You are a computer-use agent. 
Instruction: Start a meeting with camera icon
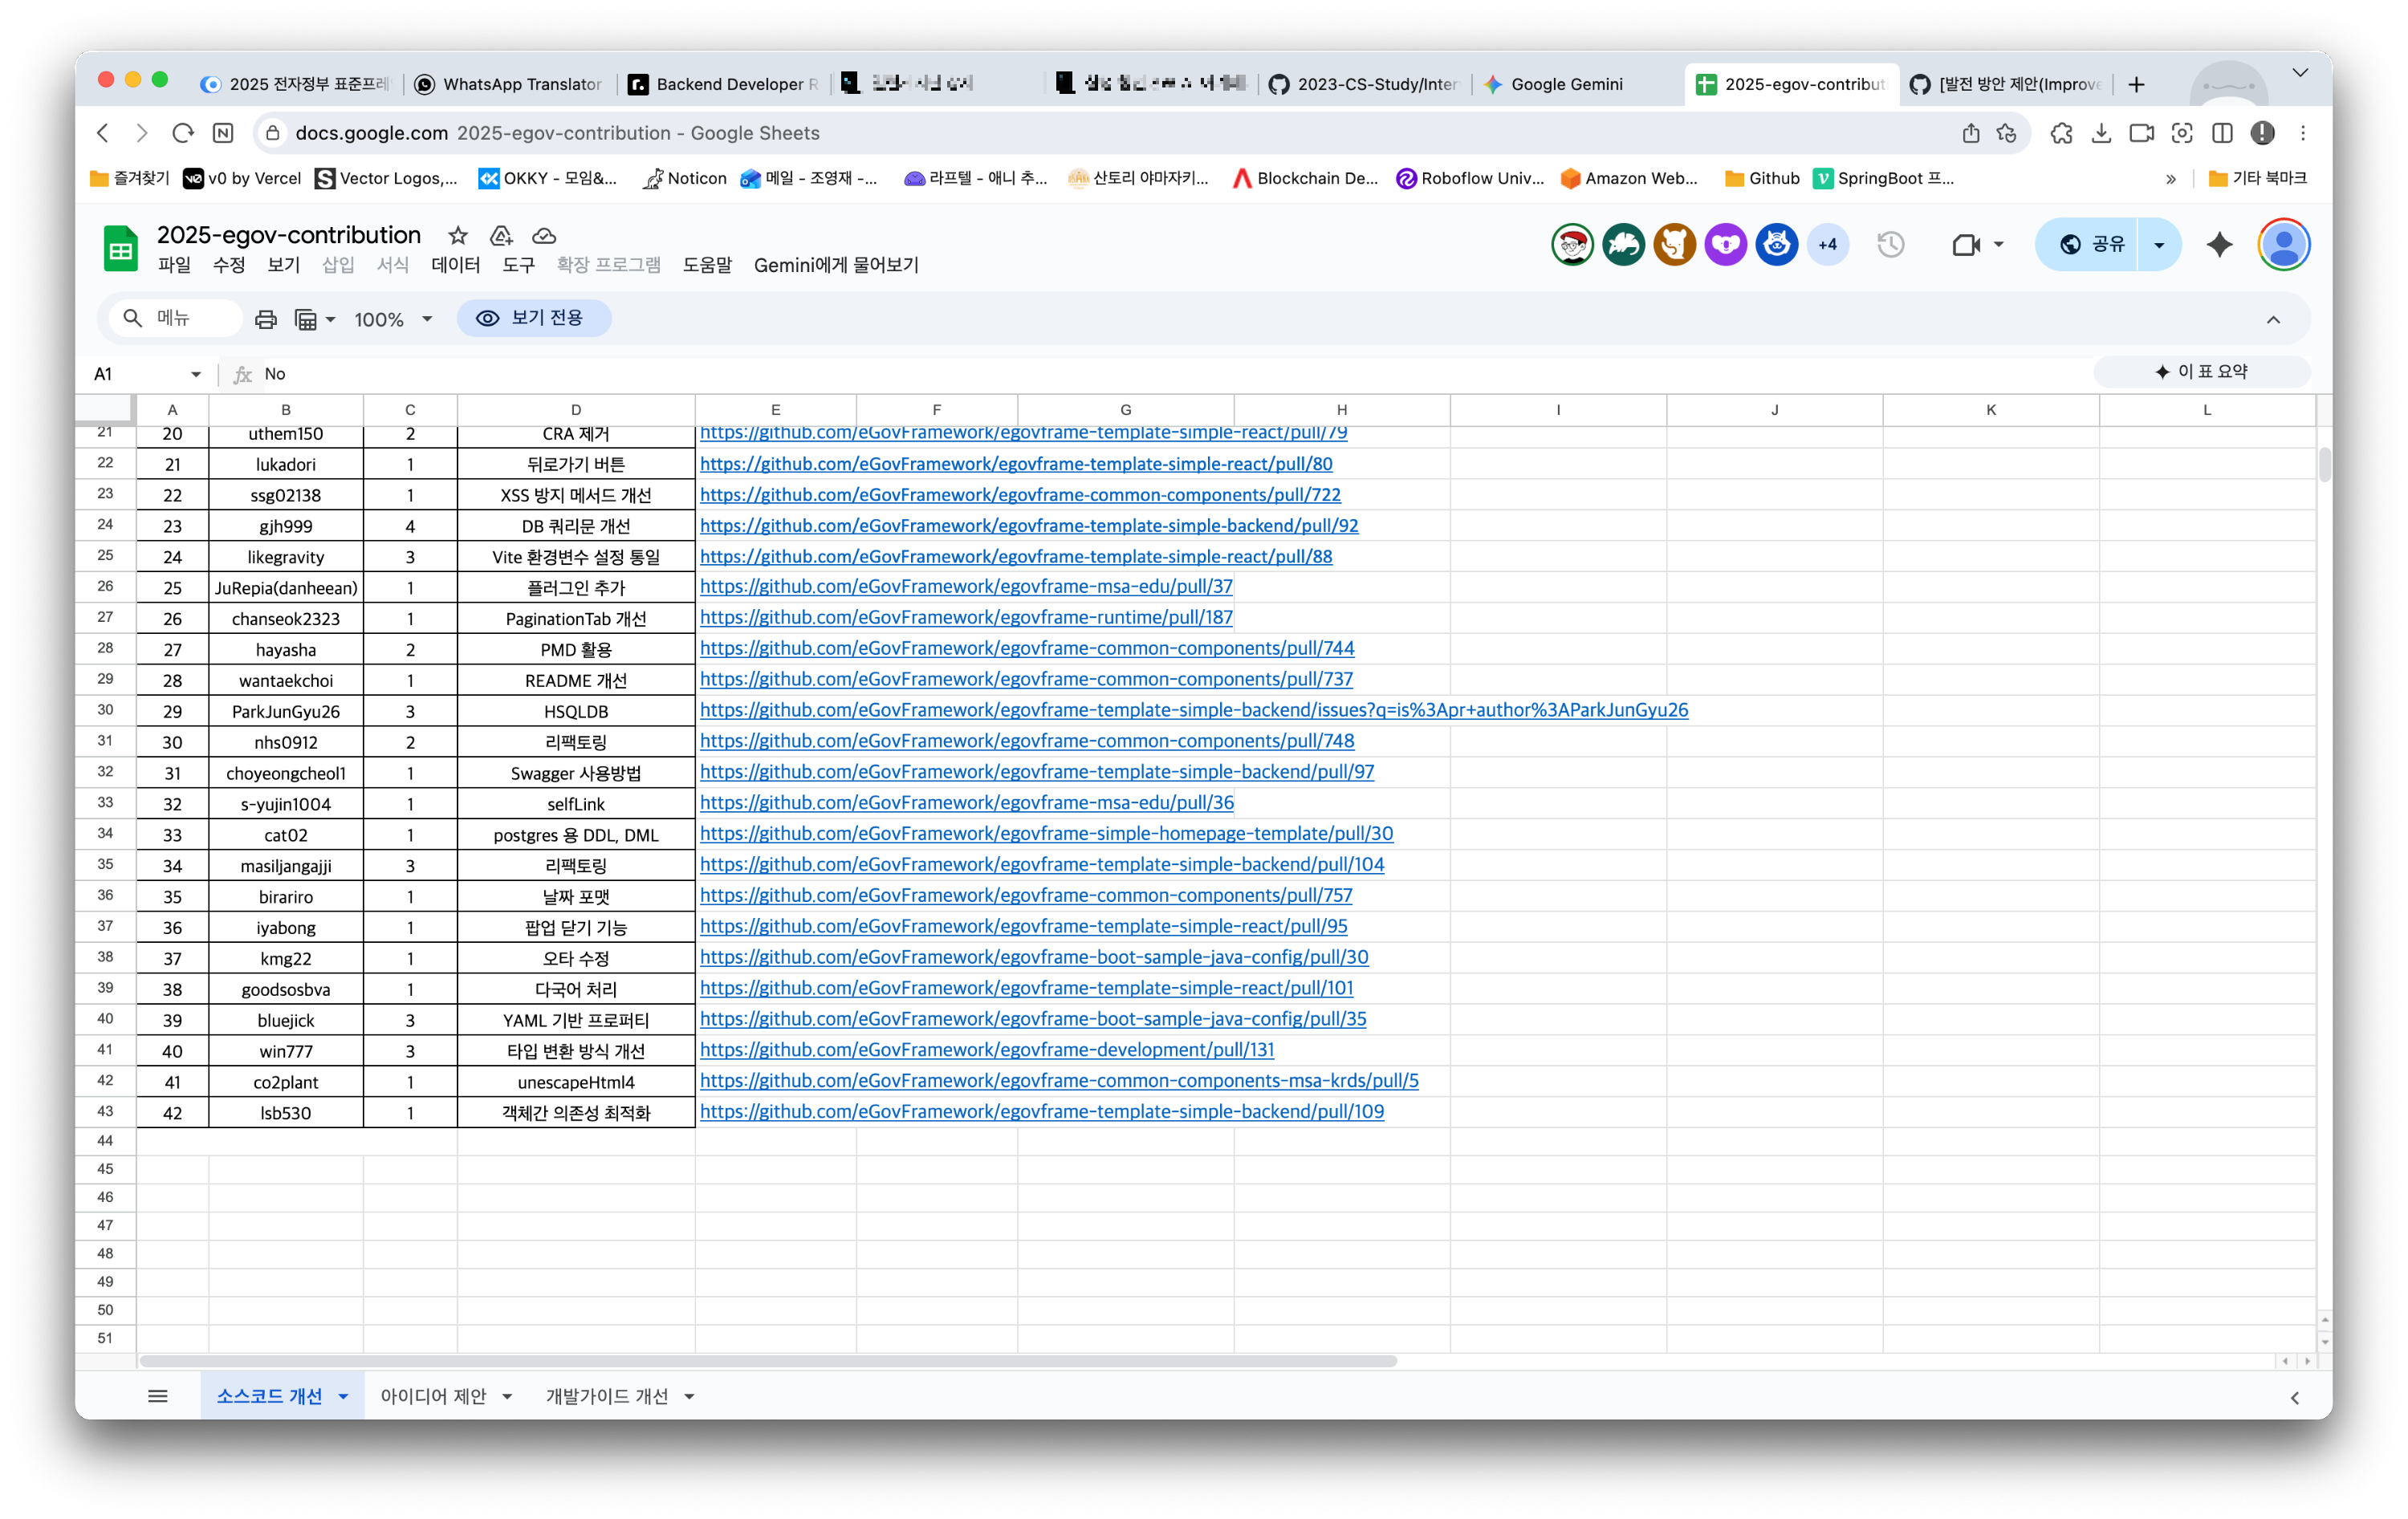click(1966, 244)
